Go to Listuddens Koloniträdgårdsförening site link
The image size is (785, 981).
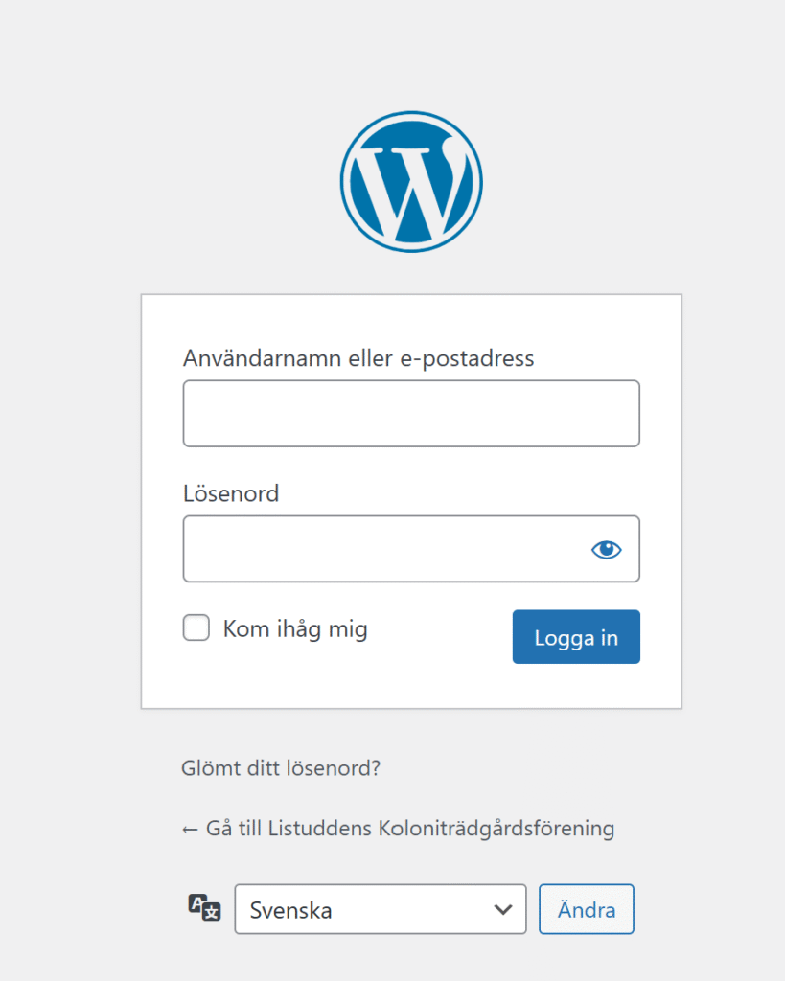coord(398,829)
